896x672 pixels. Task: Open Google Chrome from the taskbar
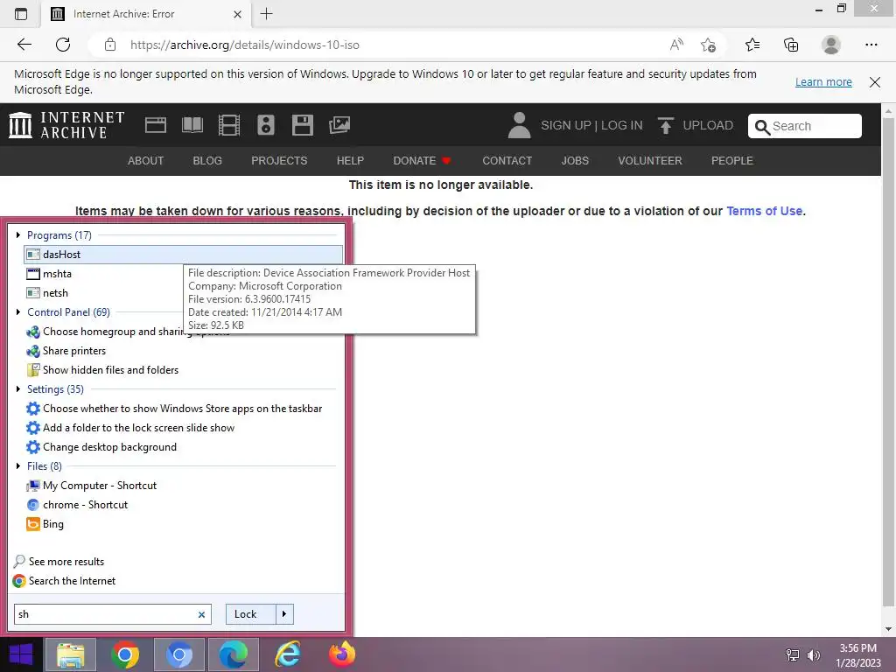pos(125,654)
